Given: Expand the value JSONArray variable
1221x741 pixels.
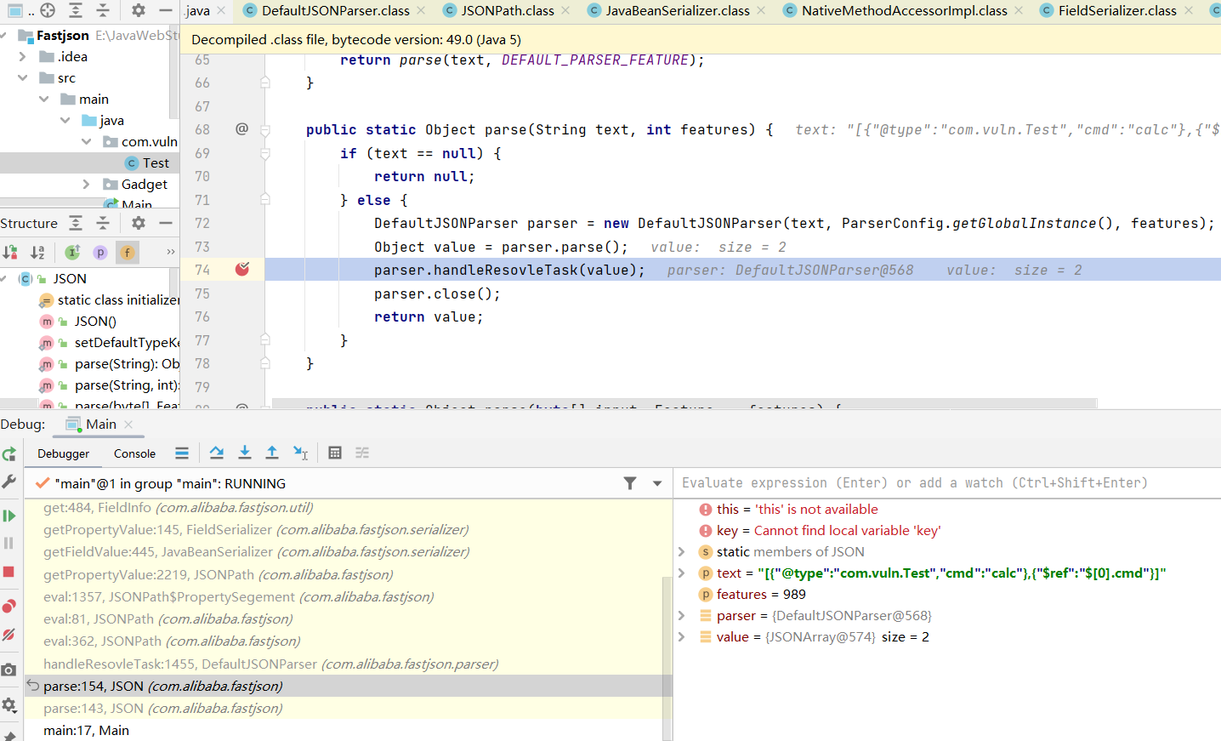Looking at the screenshot, I should 681,636.
